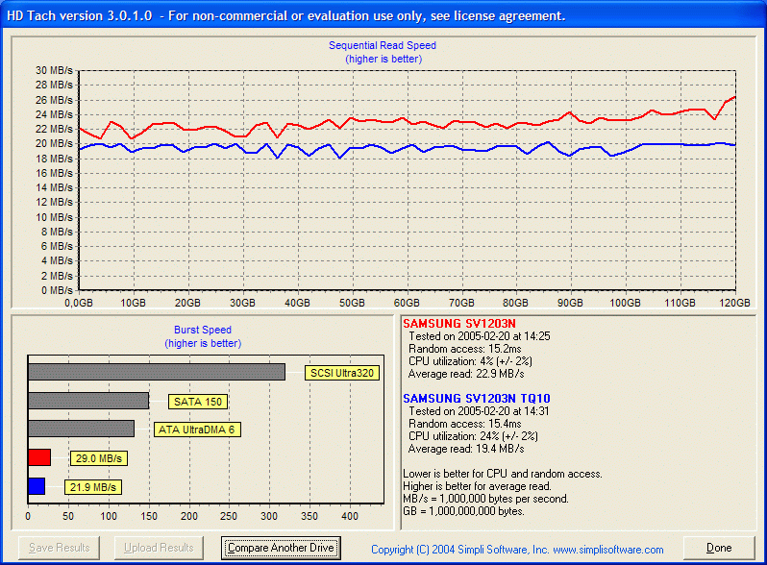Click 'GB = 1,000,000,000 bytes' note
Screen dimensions: 767x565
[463, 511]
